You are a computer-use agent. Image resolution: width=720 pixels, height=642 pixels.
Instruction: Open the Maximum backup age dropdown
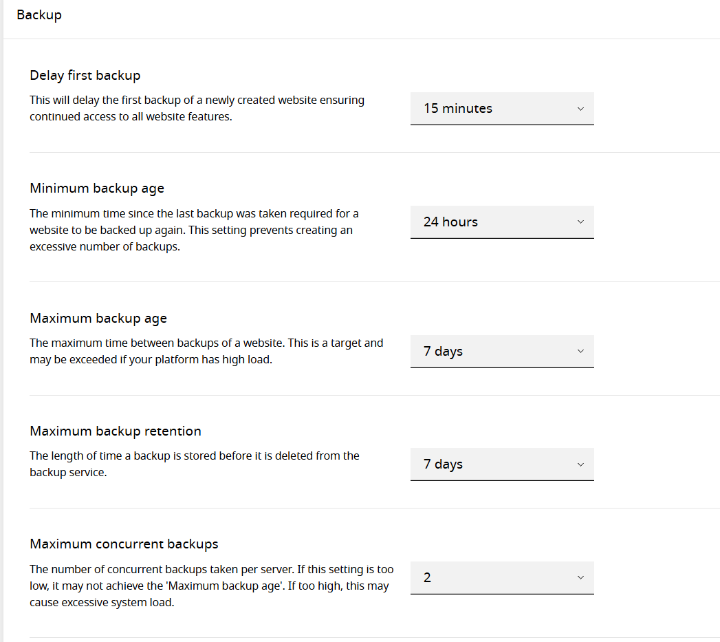coord(501,351)
